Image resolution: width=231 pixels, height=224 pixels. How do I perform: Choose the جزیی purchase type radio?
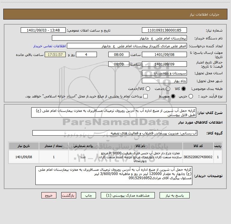pos(190,96)
